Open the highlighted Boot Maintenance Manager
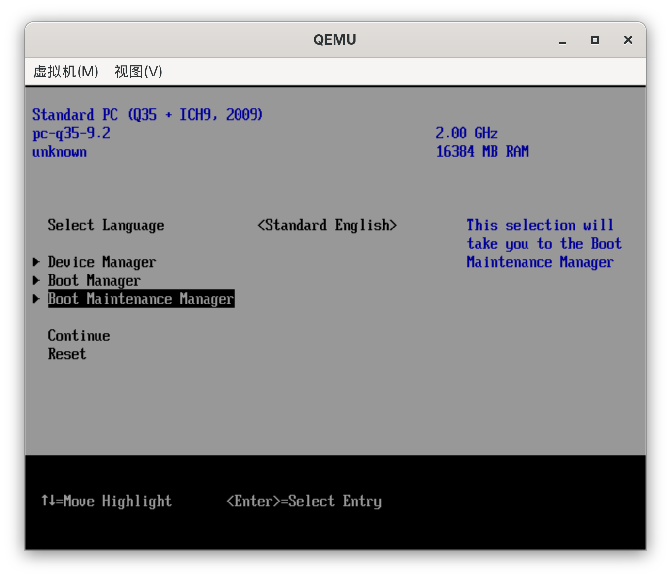Viewport: 671px width, 578px height. point(141,299)
